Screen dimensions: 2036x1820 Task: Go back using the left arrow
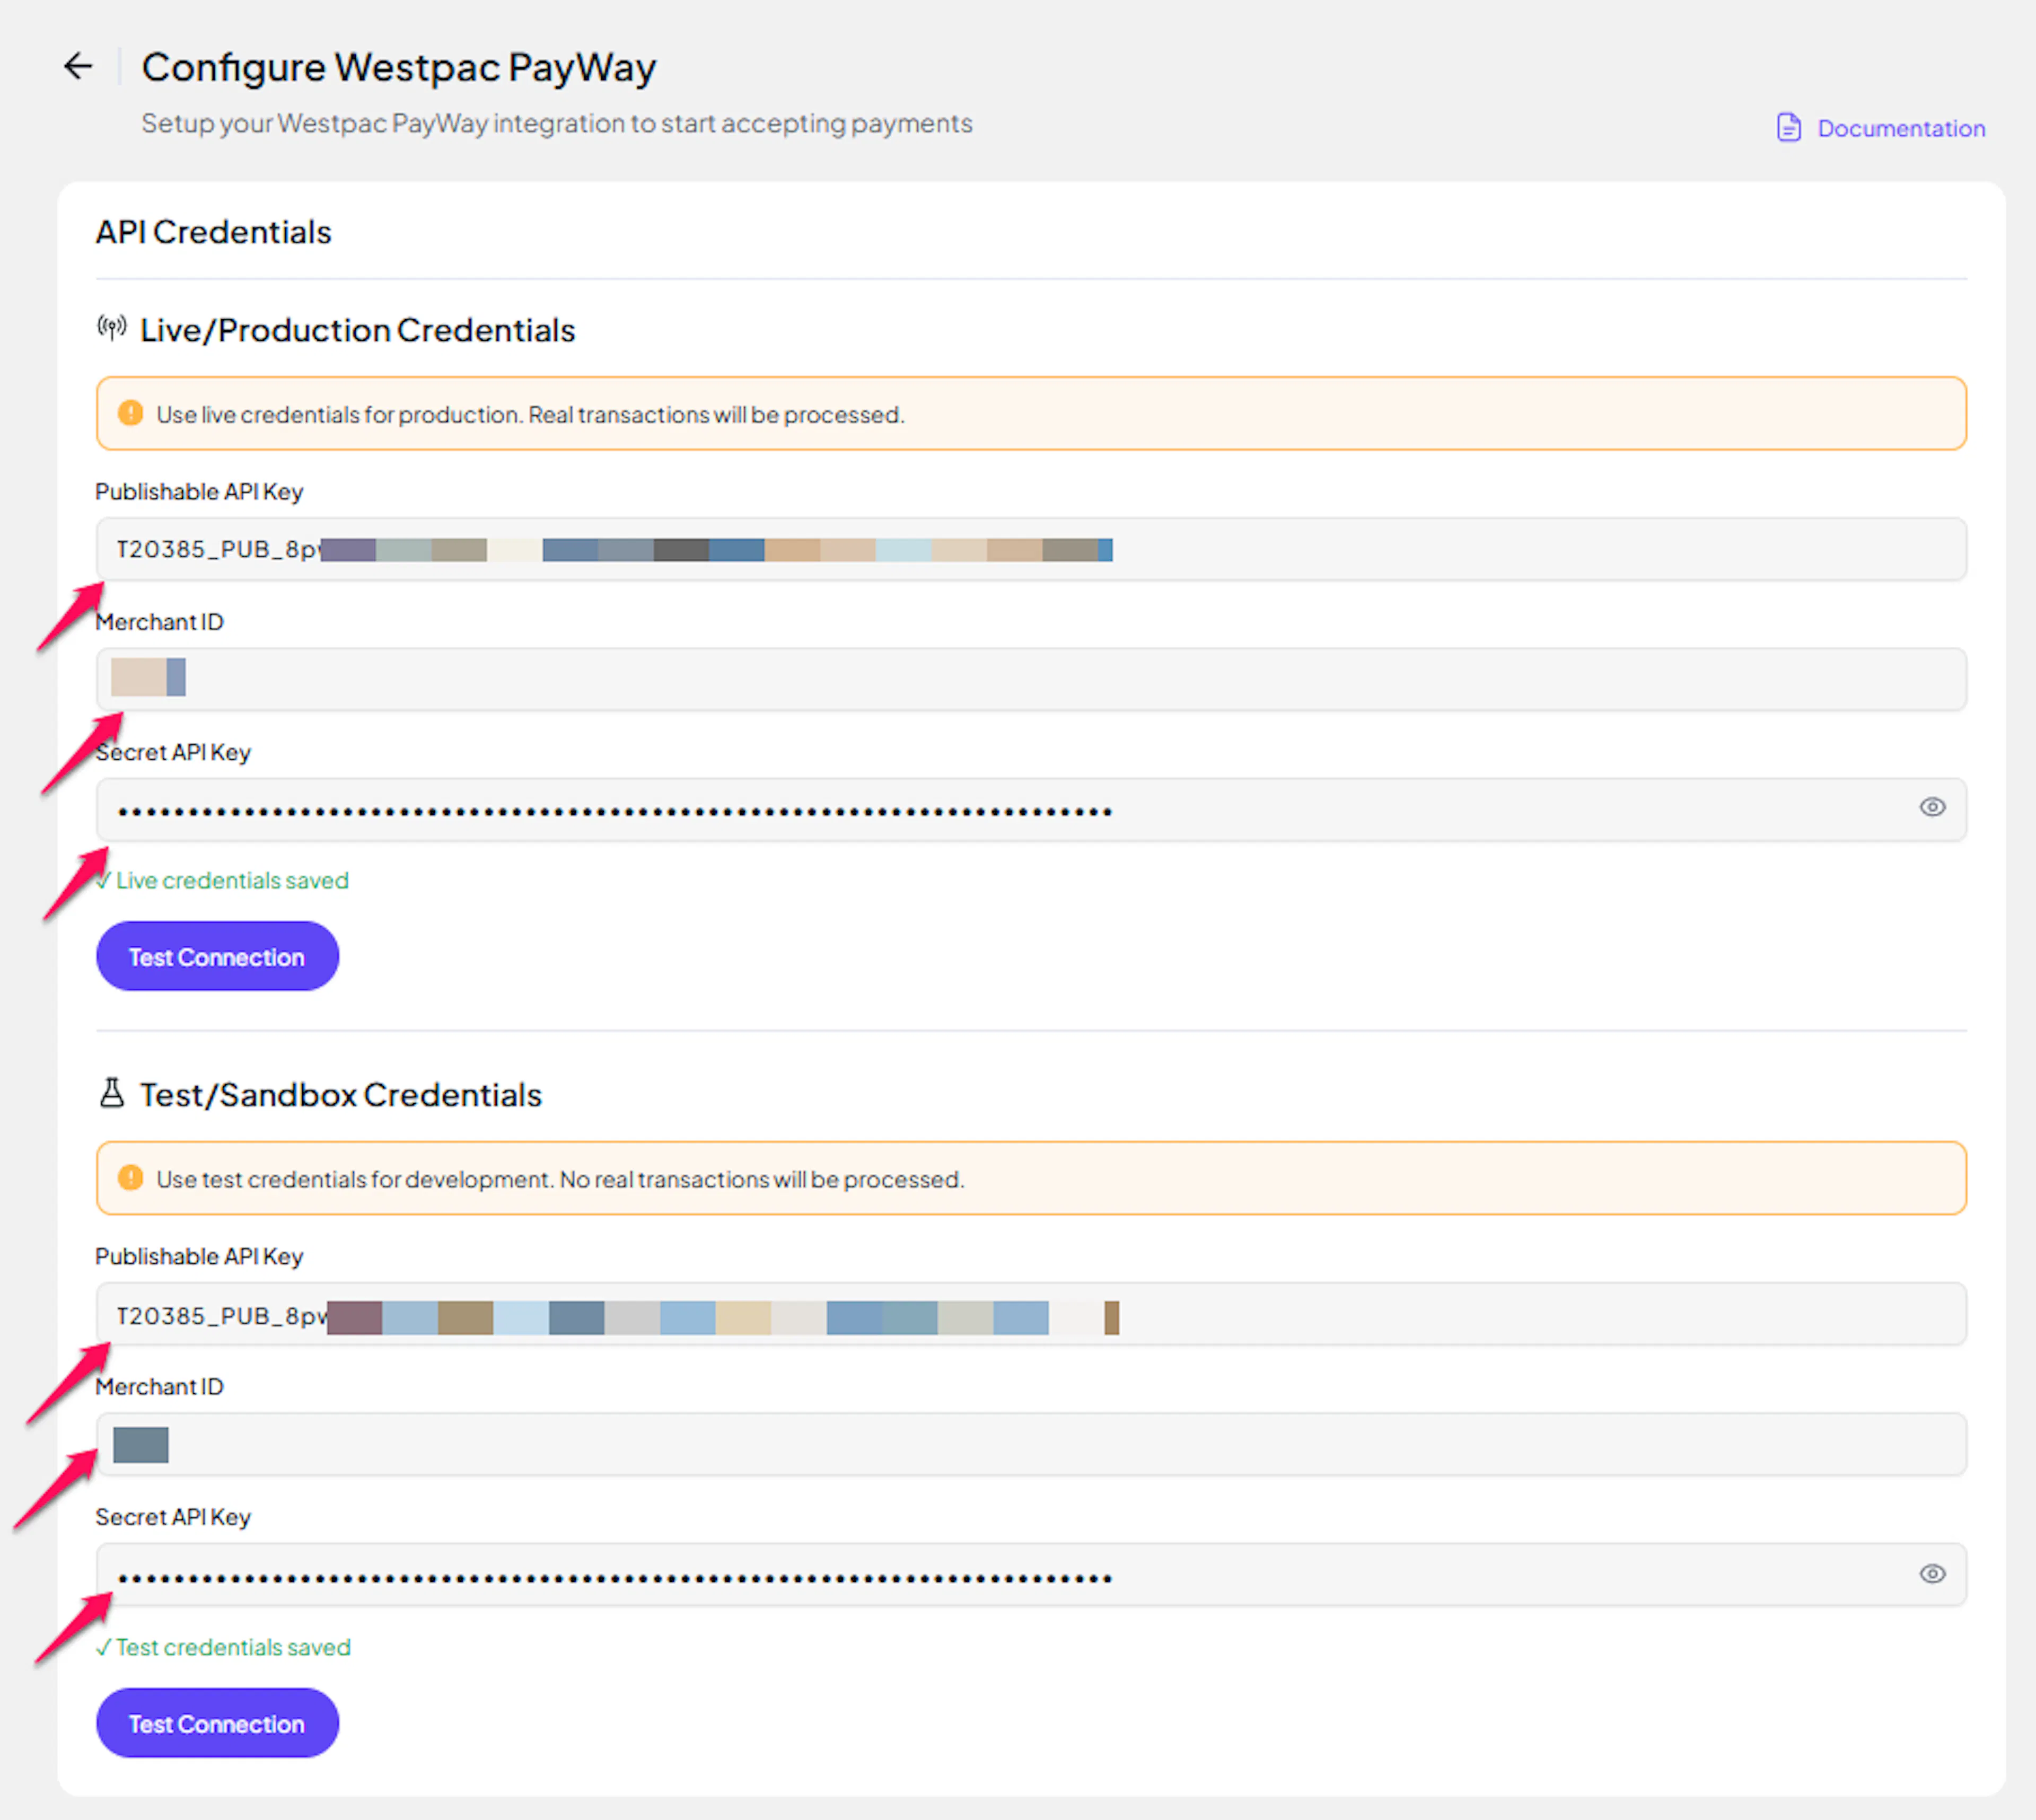point(78,66)
